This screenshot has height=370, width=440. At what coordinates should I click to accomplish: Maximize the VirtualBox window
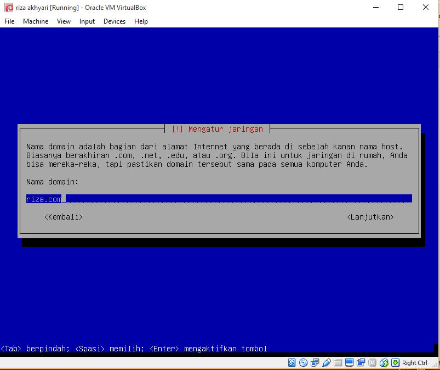[401, 7]
